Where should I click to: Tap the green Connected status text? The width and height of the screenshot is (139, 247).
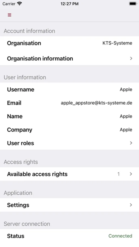120,236
